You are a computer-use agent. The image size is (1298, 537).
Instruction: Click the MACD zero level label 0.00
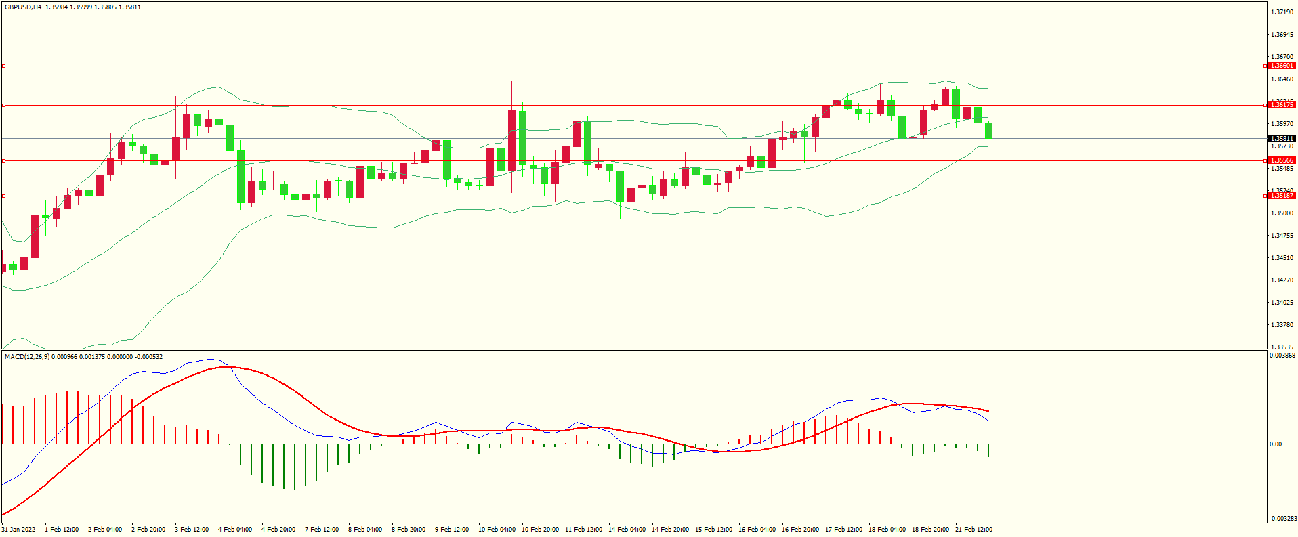tap(1276, 444)
